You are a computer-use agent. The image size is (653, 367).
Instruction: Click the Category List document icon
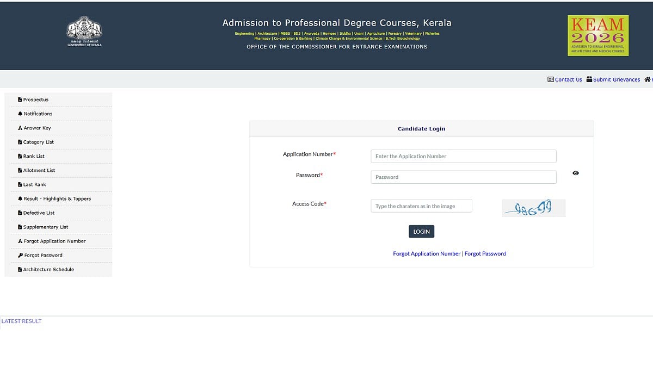[20, 142]
